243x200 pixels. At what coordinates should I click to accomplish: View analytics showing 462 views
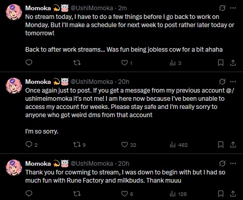tap(179, 145)
